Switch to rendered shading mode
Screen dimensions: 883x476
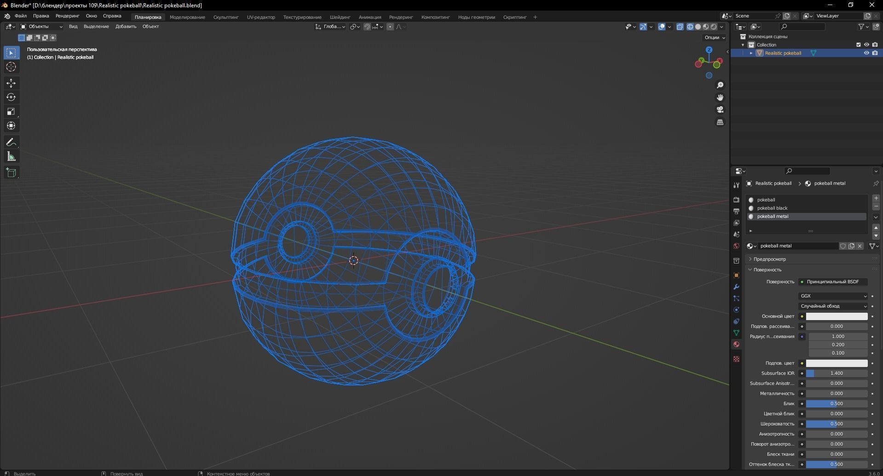pos(713,27)
